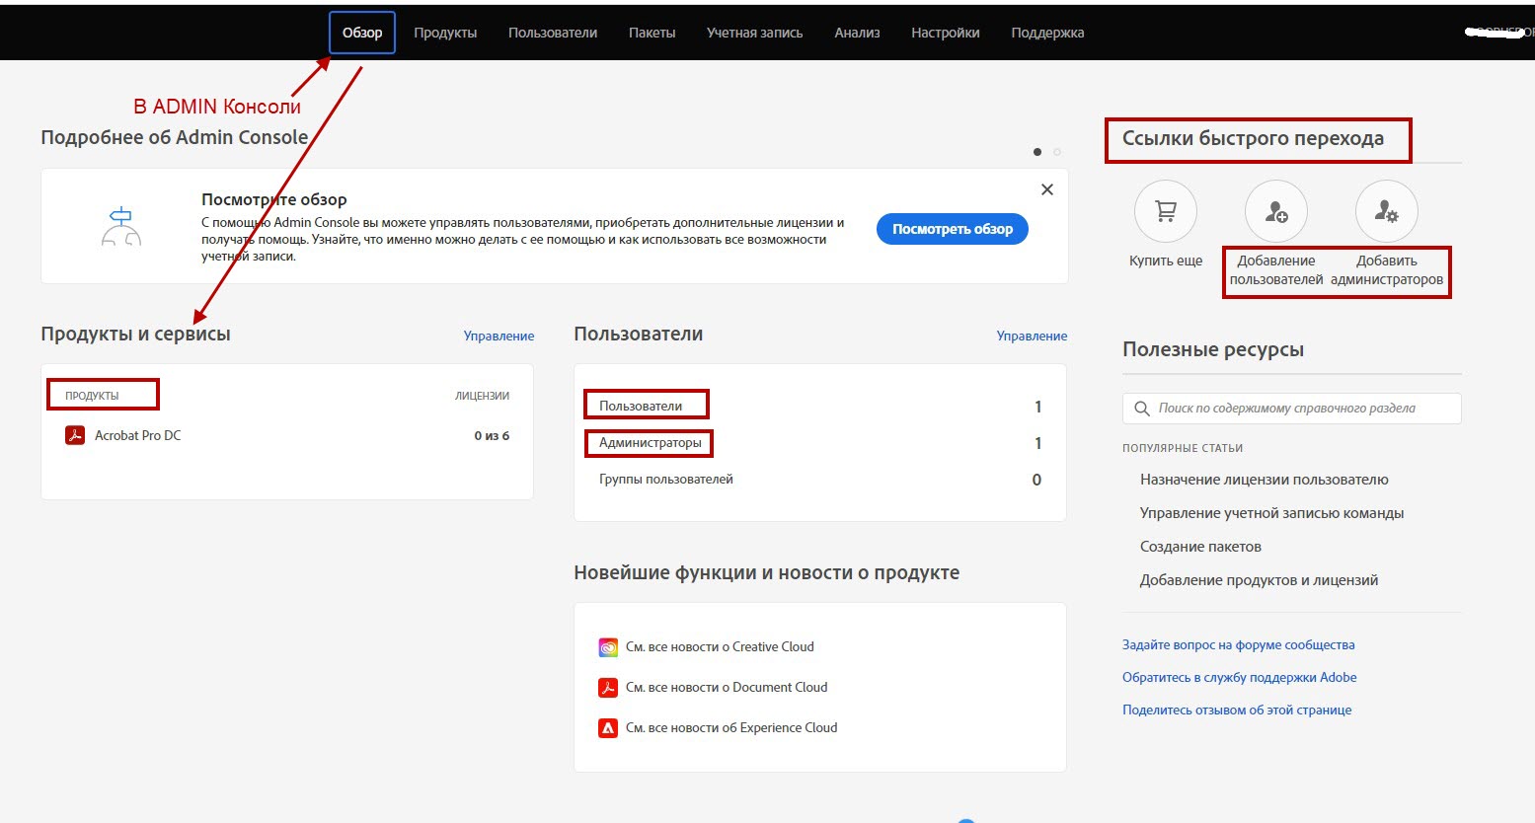Viewport: 1535px width, 823px height.
Task: Click the Experience Cloud news icon
Action: [608, 728]
